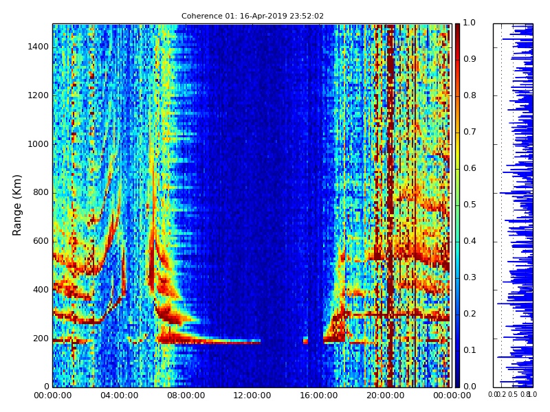Screen dimensions: 550x412
Task: Click the 0.1 colorbar scale label
Action: pos(470,350)
